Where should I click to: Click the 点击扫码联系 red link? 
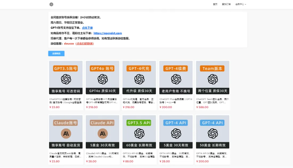[x=85, y=44]
